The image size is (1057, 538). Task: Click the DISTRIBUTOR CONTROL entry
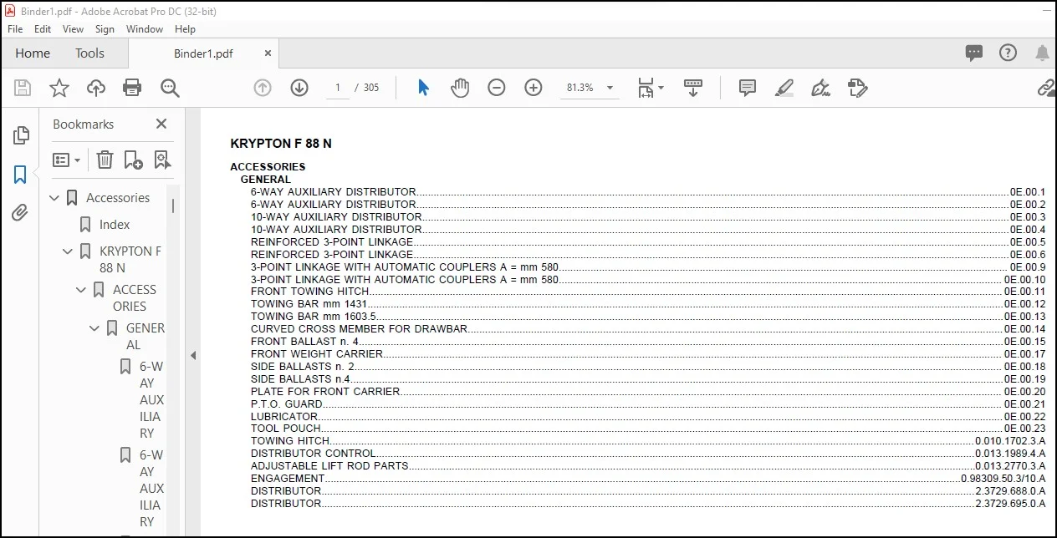[648, 454]
